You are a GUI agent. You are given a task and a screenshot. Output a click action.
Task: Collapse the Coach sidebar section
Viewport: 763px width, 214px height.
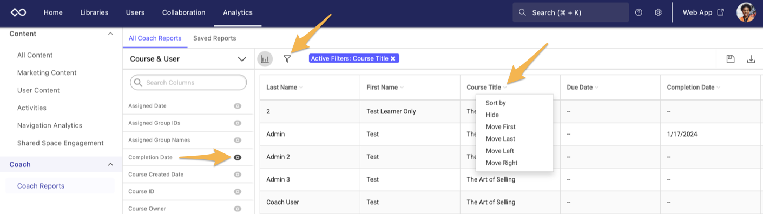coord(110,164)
